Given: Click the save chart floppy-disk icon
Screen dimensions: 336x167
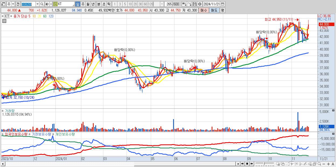Looking at the screenshot, I should pyautogui.click(x=195, y=4).
